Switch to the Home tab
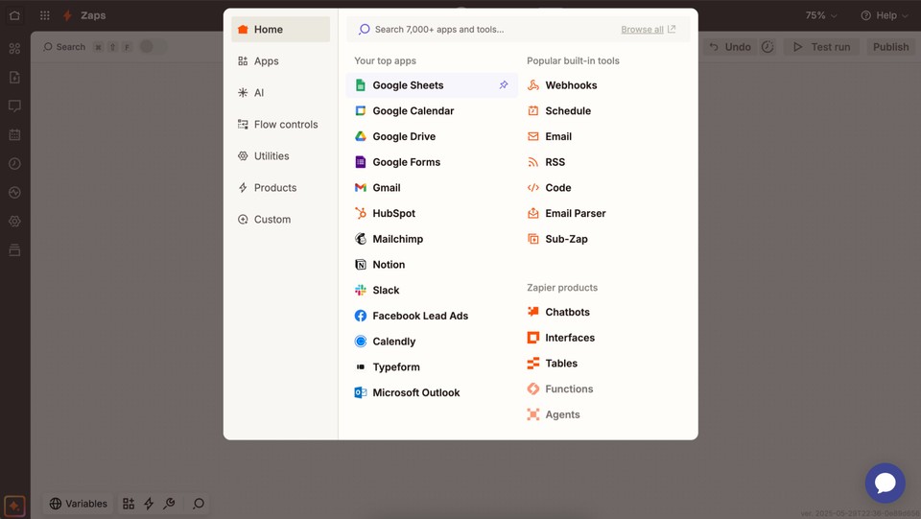Image resolution: width=921 pixels, height=519 pixels. pyautogui.click(x=281, y=30)
